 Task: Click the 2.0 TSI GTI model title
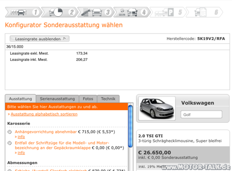tap(150, 136)
